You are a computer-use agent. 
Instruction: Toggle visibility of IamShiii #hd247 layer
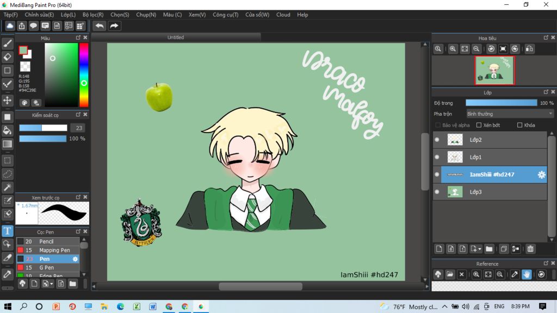pyautogui.click(x=437, y=174)
